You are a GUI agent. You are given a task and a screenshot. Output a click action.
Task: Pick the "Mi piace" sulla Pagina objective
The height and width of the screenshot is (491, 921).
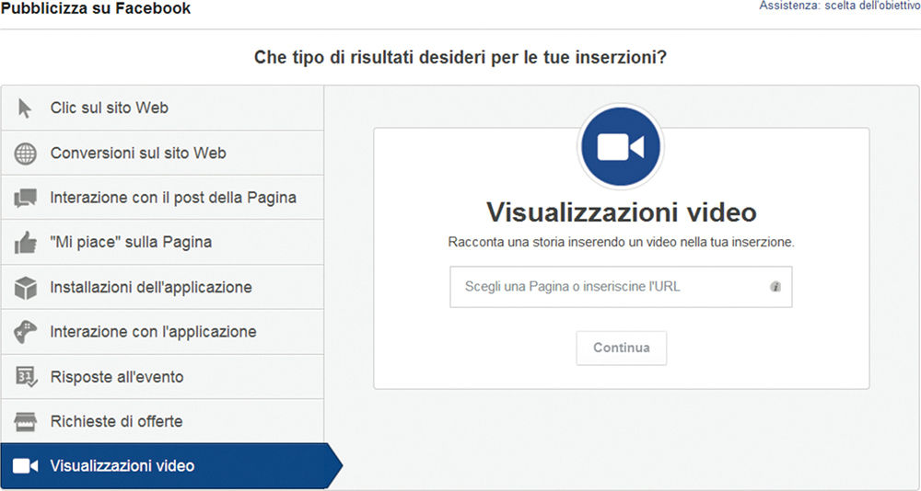(162, 242)
